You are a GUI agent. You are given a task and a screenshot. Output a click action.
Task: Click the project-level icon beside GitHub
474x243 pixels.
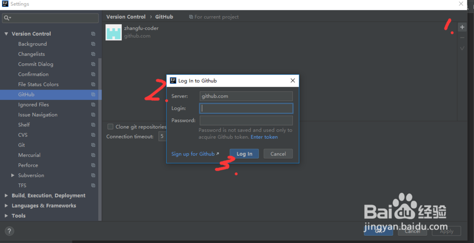(93, 95)
